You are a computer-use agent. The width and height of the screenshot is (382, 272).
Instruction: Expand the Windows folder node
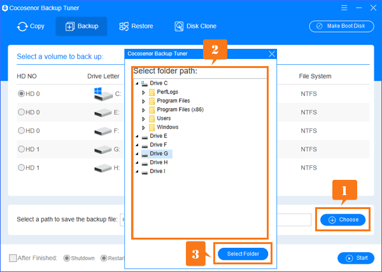click(144, 127)
